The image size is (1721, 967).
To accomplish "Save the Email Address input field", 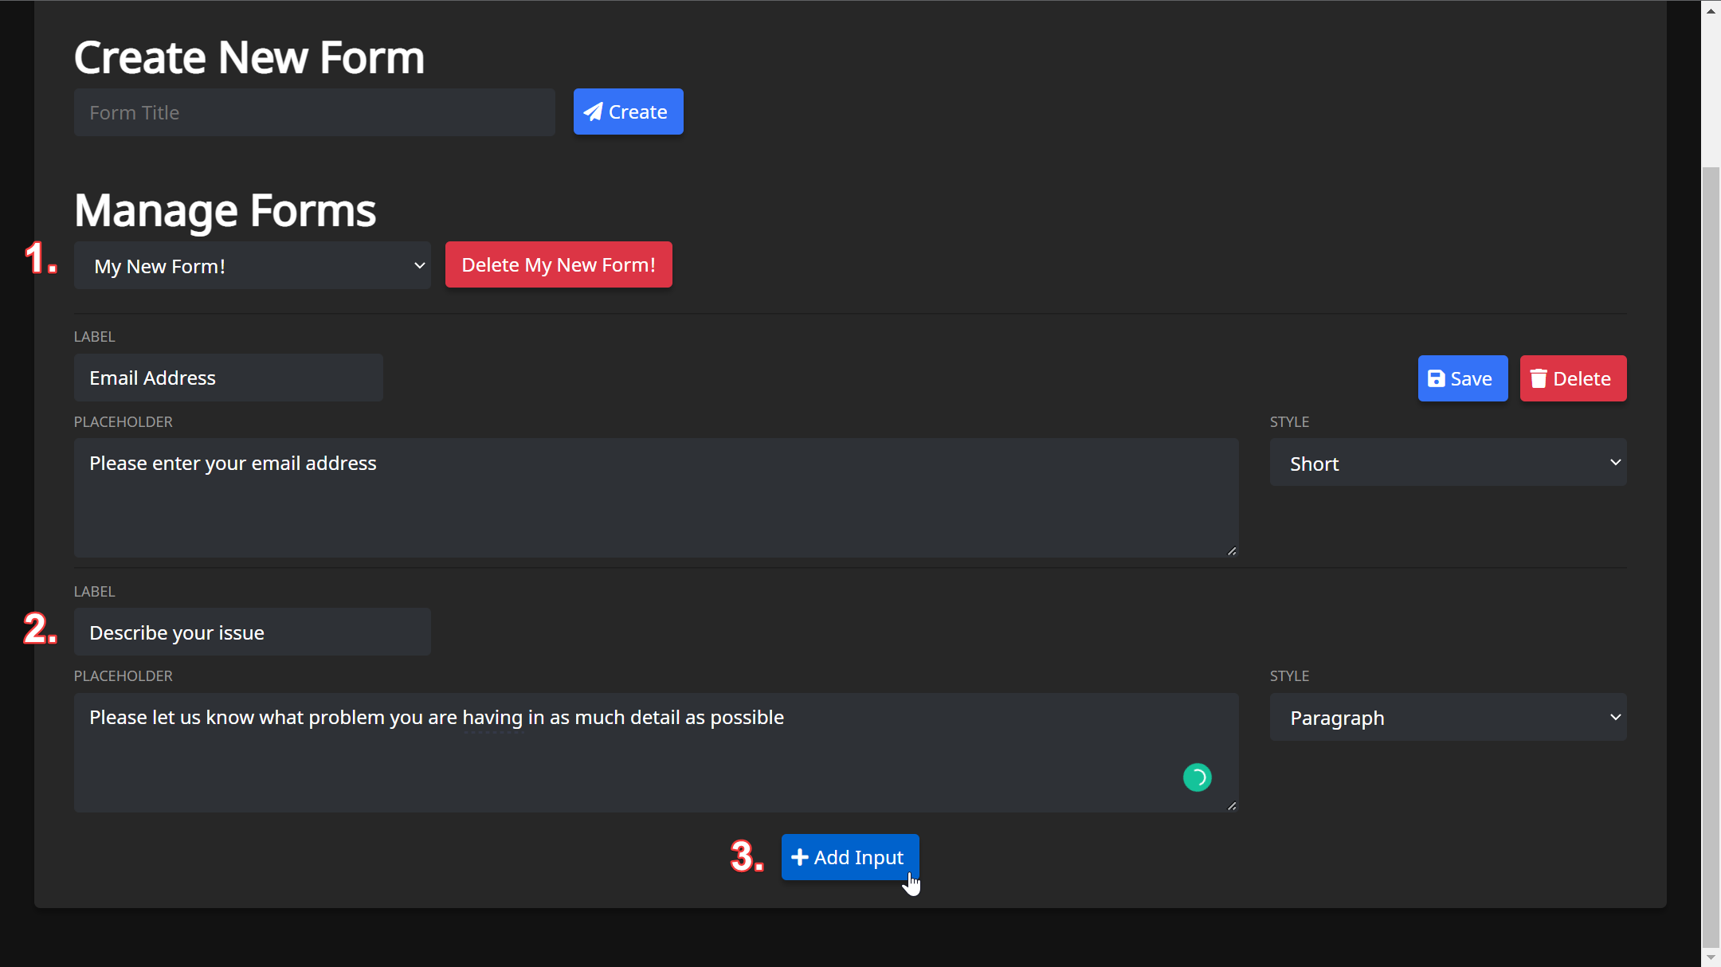I will click(1462, 378).
